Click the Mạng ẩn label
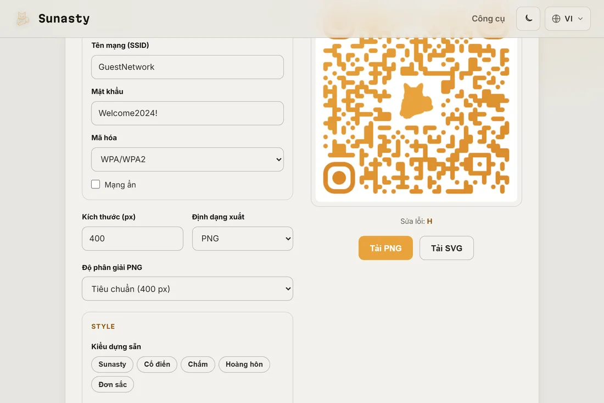The width and height of the screenshot is (604, 403). point(120,185)
